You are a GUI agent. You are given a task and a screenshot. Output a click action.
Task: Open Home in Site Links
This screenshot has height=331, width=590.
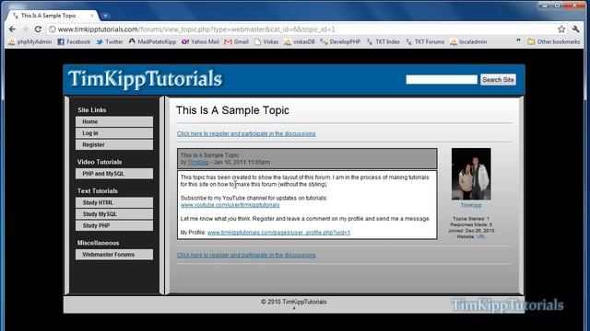pyautogui.click(x=114, y=121)
